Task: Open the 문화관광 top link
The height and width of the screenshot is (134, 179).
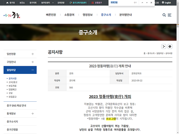Action: 61,3
